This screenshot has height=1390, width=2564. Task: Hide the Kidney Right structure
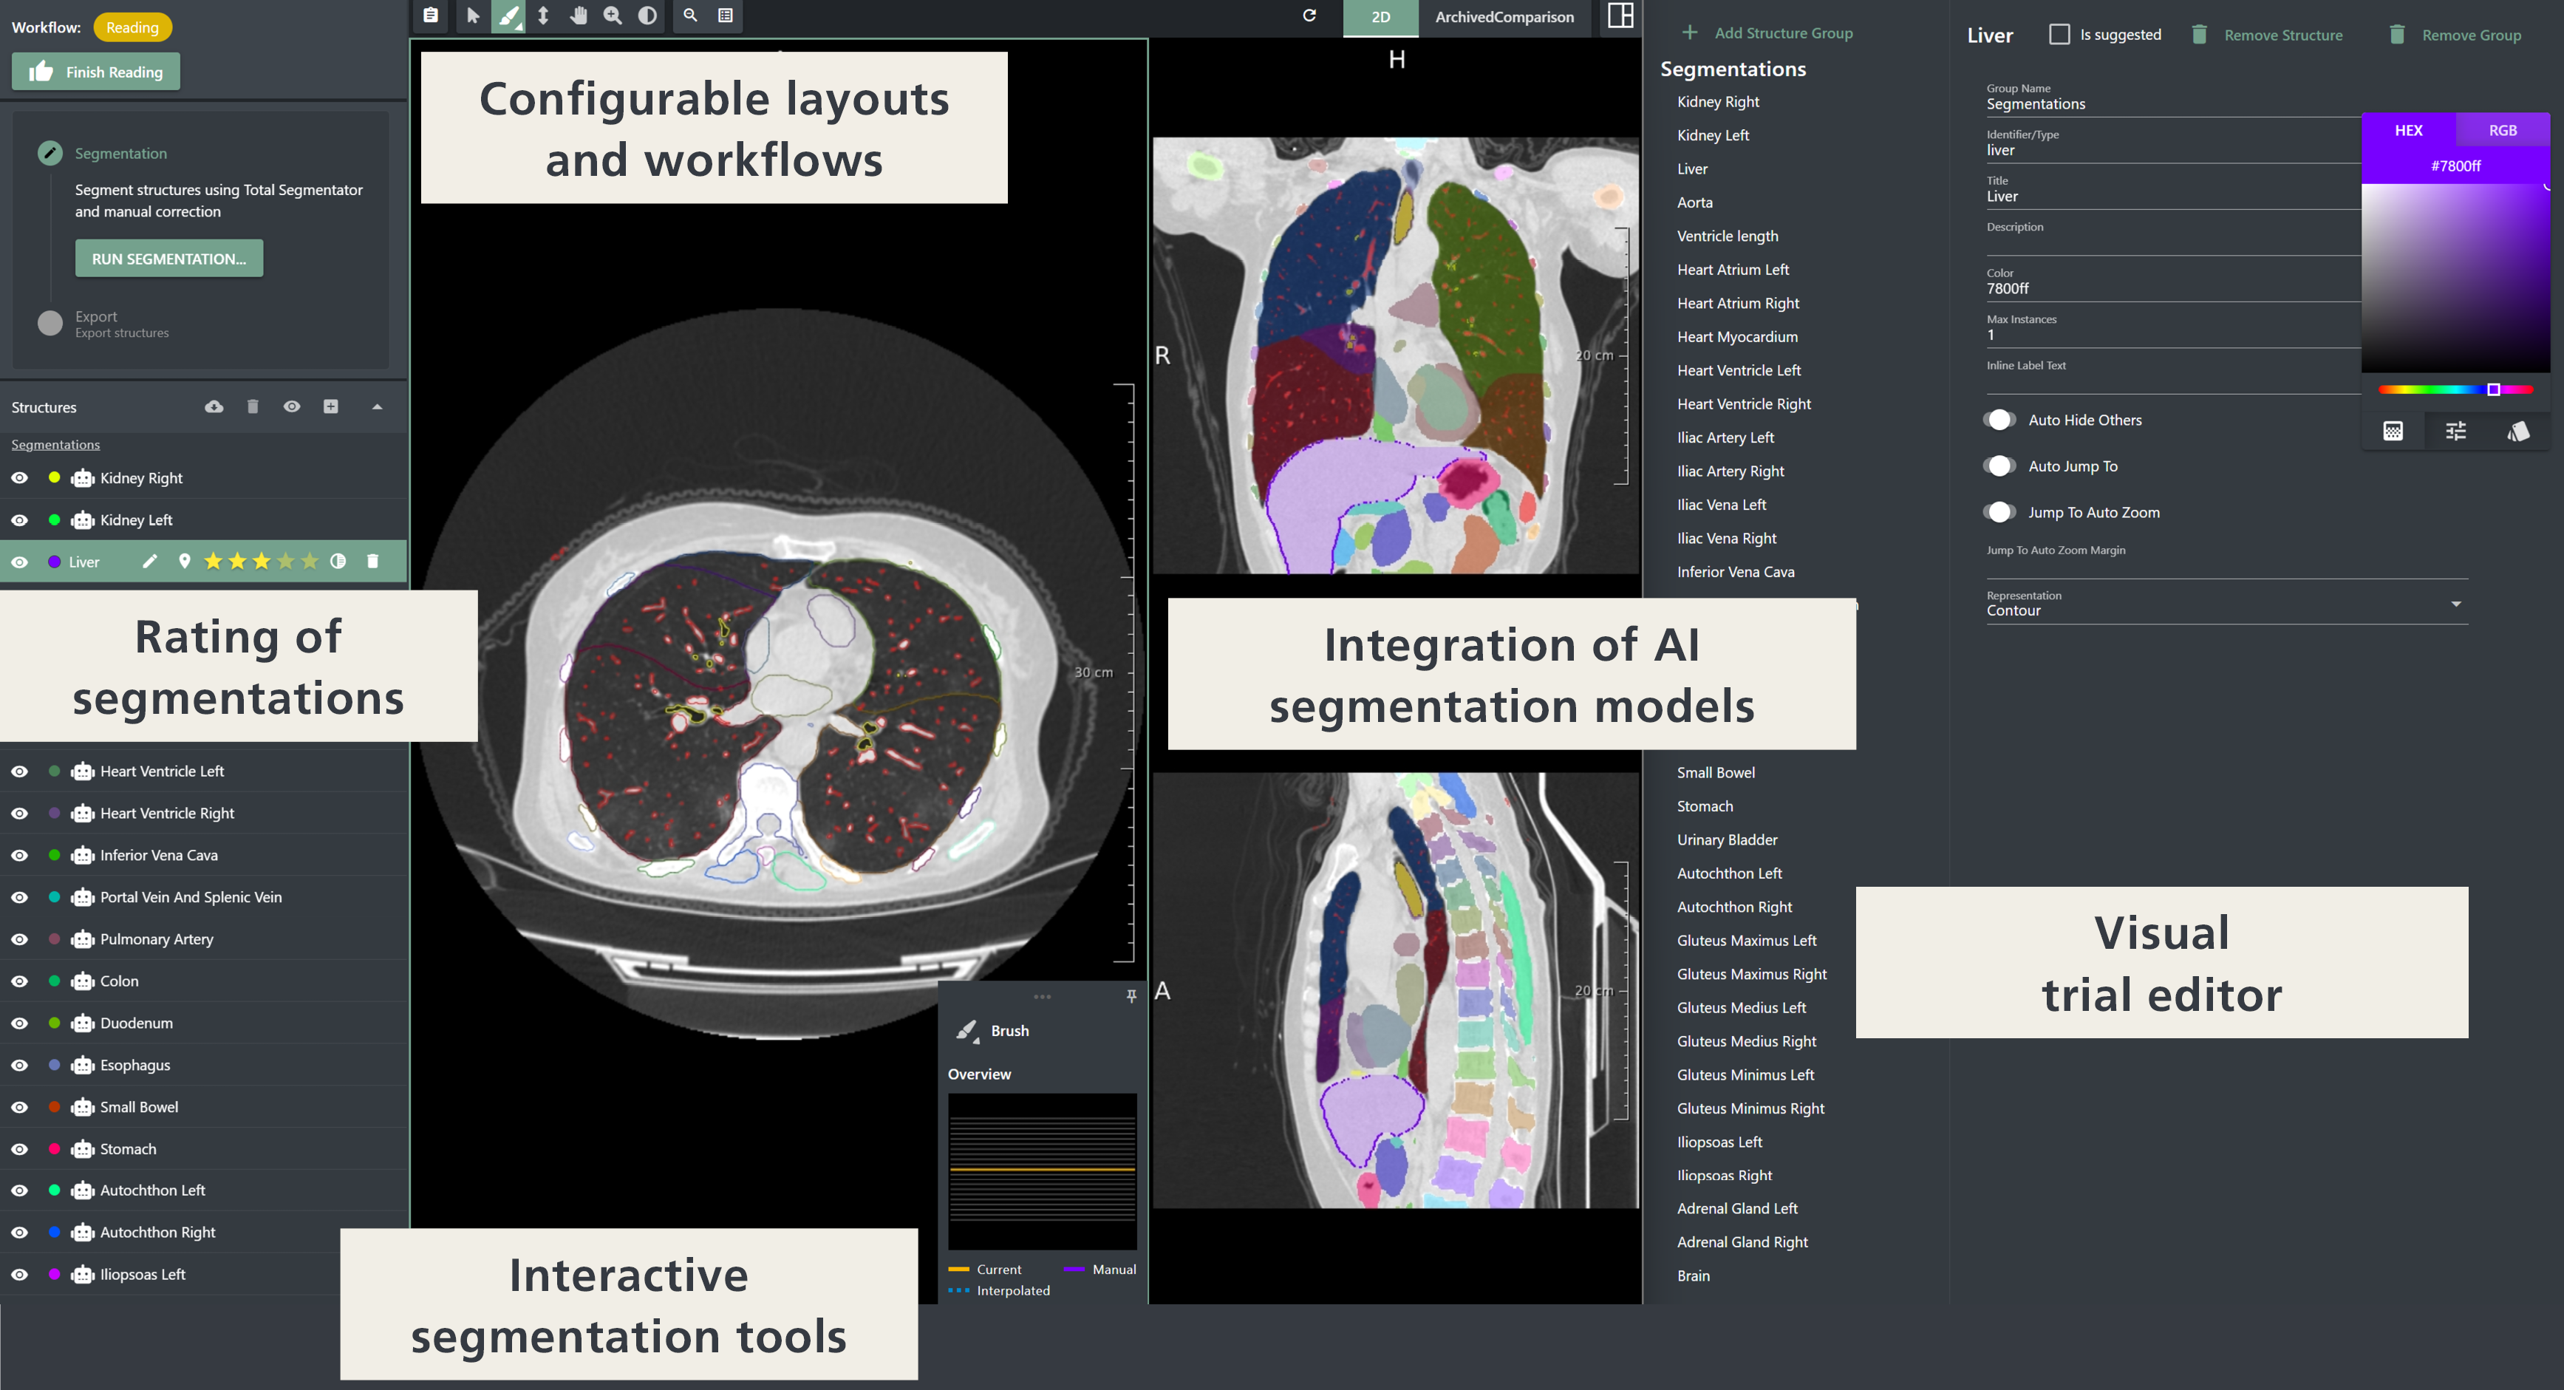20,478
